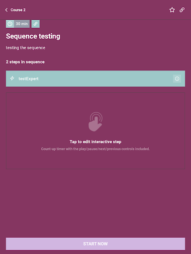
Task: Tap the Course 2 back label
Action: pyautogui.click(x=18, y=10)
